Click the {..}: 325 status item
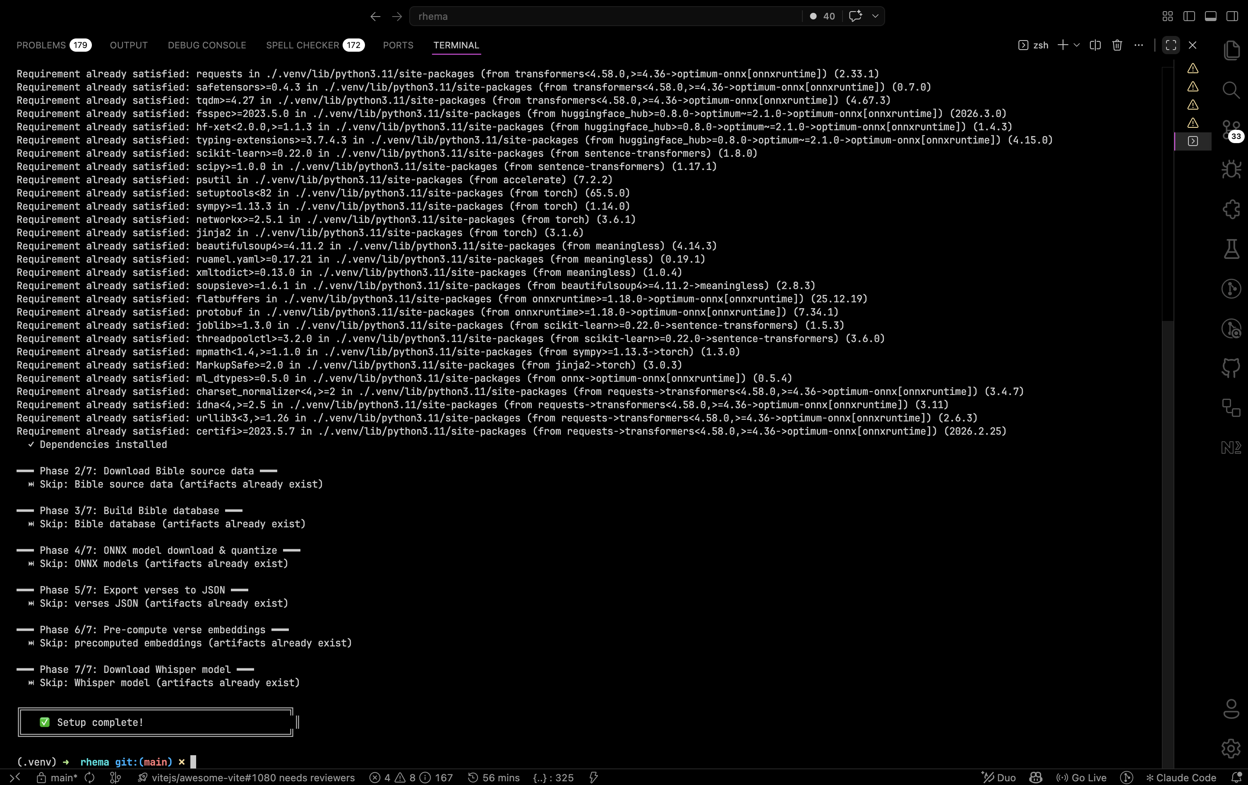 coord(553,777)
